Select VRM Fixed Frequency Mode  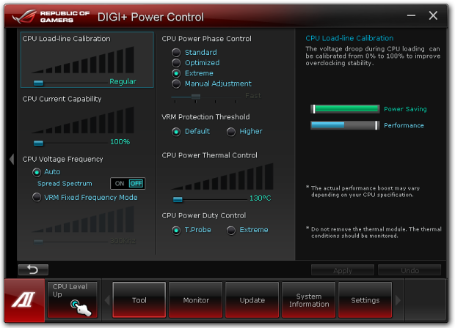pos(37,198)
